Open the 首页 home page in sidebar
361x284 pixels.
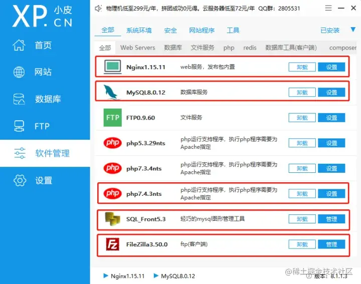coord(43,45)
